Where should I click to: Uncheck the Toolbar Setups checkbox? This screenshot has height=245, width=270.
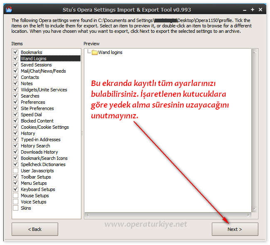tap(16, 176)
